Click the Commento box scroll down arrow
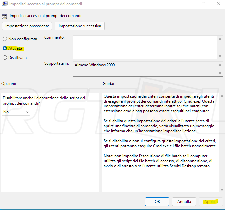Image resolution: width=225 pixels, height=210 pixels. coord(220,56)
